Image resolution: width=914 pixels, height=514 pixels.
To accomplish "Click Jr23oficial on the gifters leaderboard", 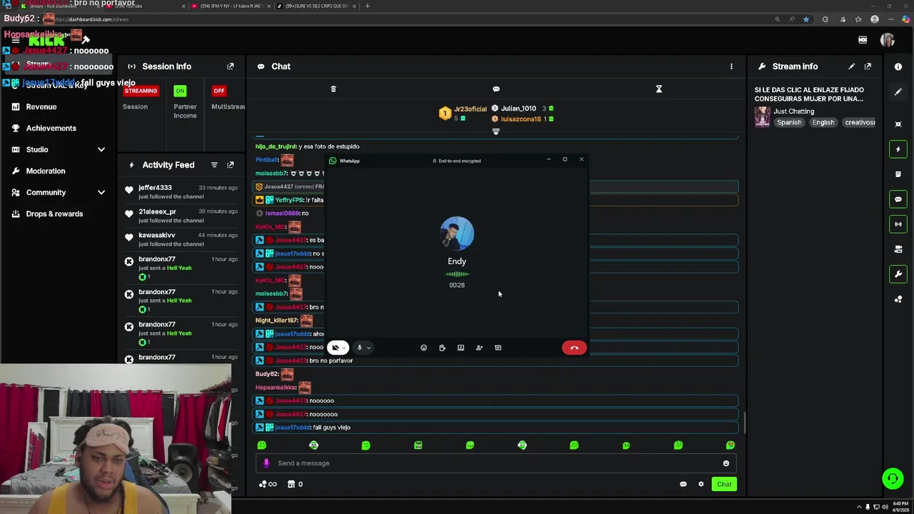I will pos(470,109).
